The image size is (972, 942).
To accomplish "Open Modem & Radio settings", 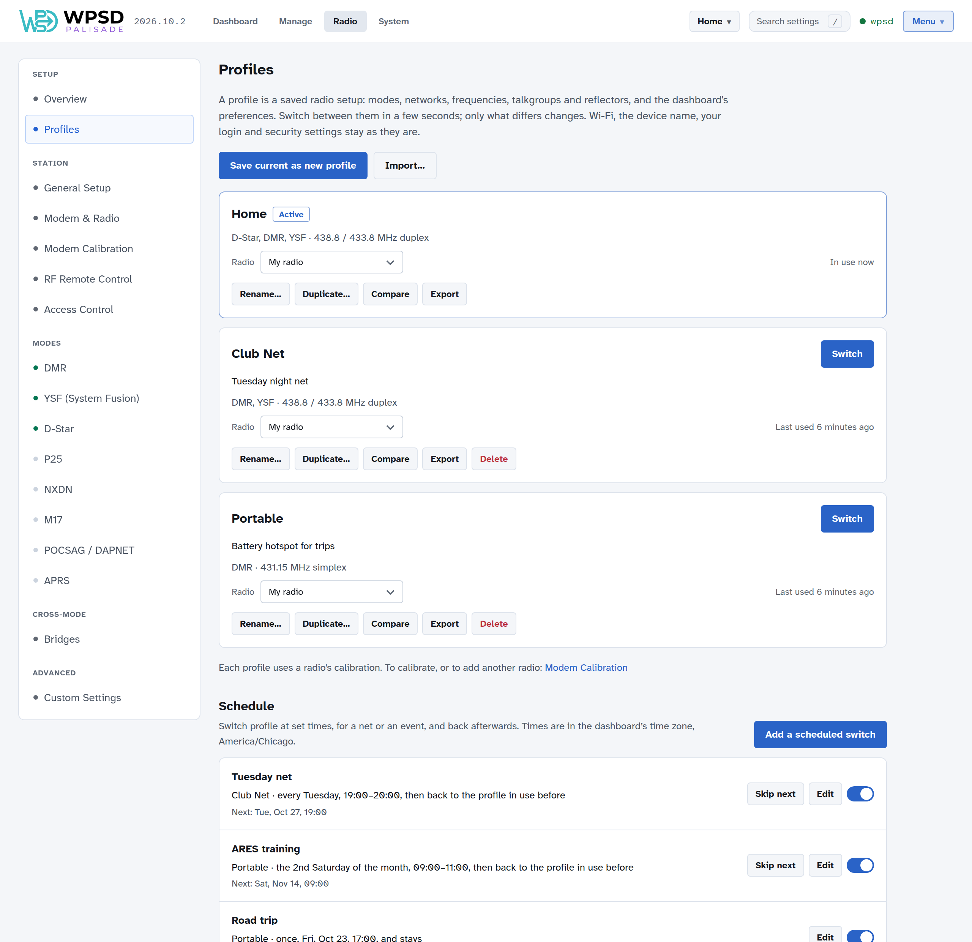I will pyautogui.click(x=109, y=218).
